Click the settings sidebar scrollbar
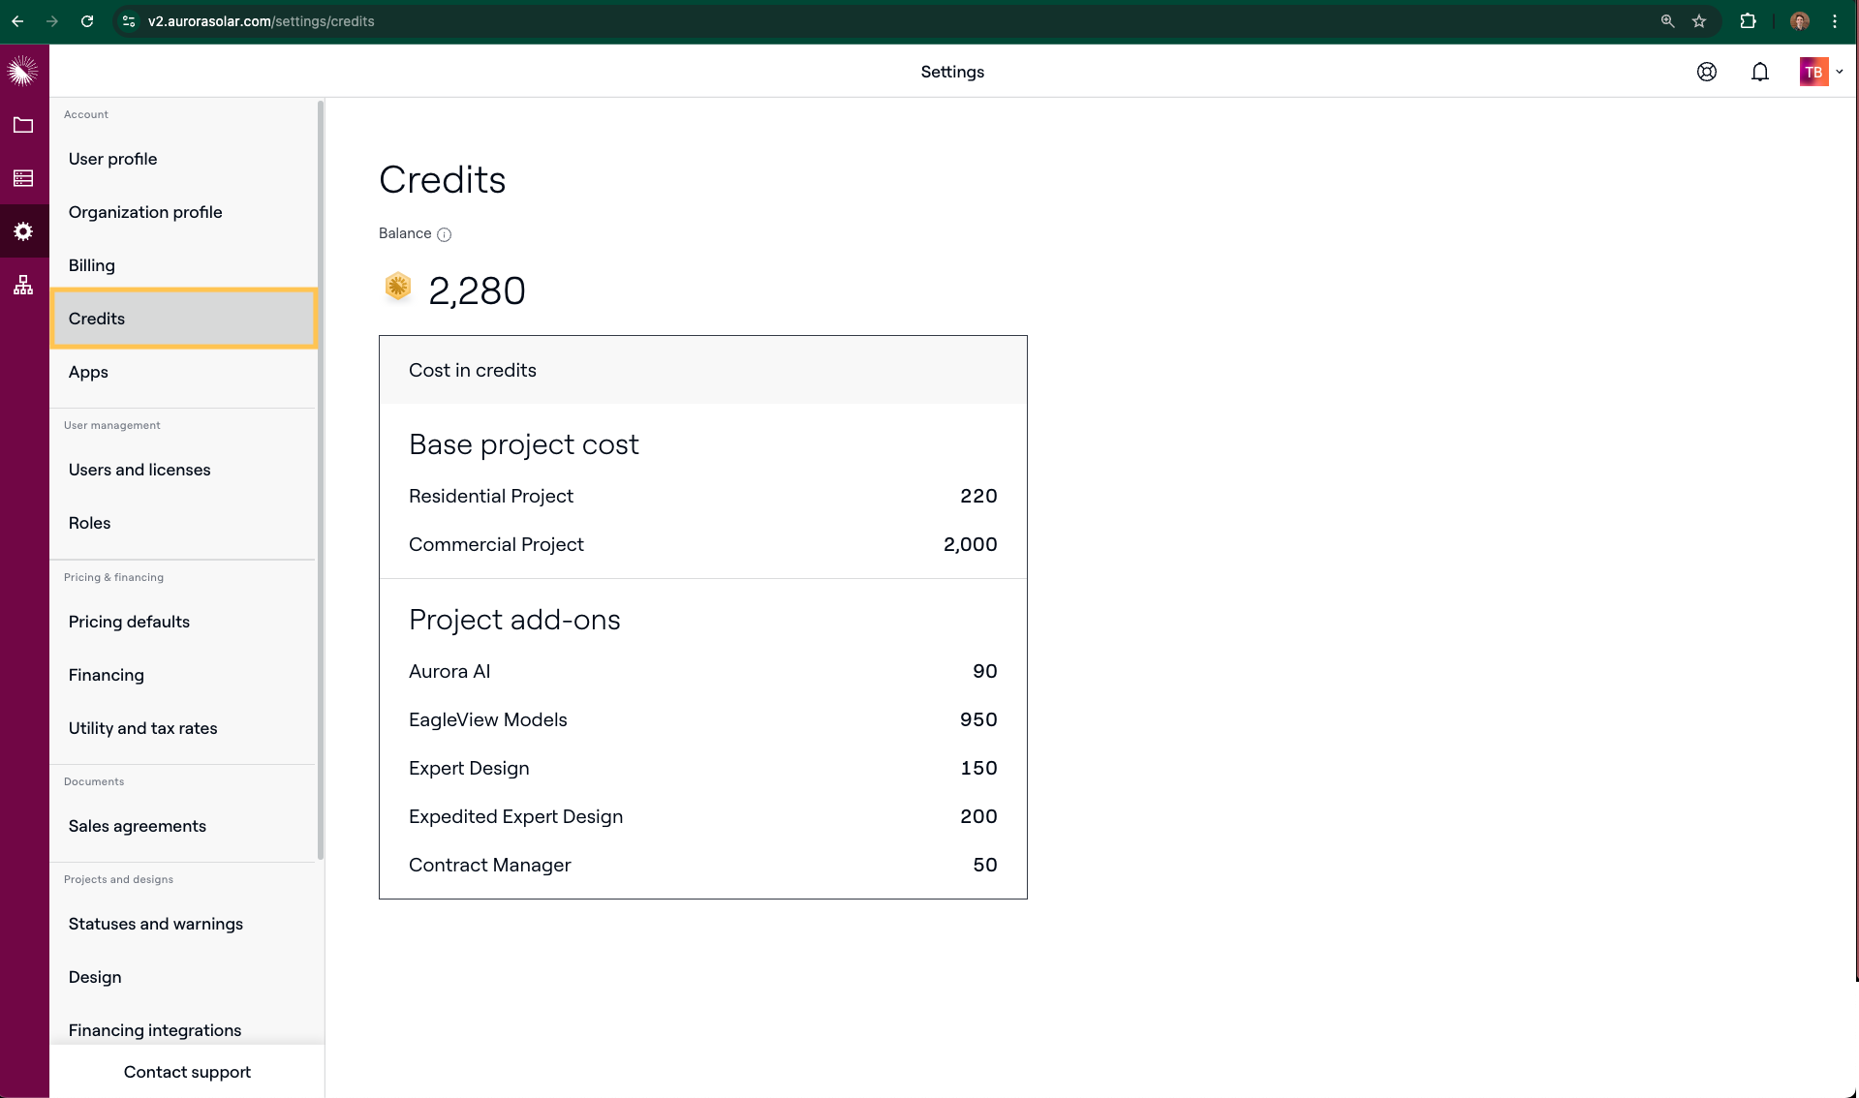Screen dimensions: 1859x1098 click(321, 479)
